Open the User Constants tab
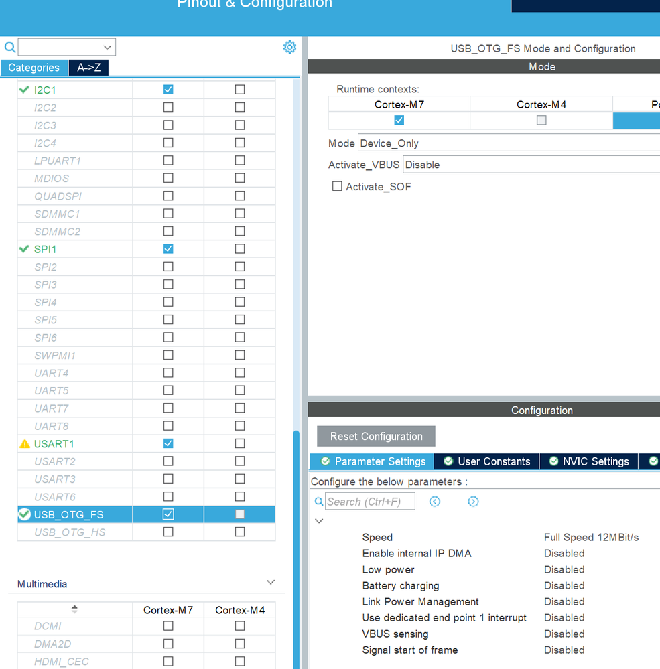Image resolution: width=660 pixels, height=669 pixels. 486,461
